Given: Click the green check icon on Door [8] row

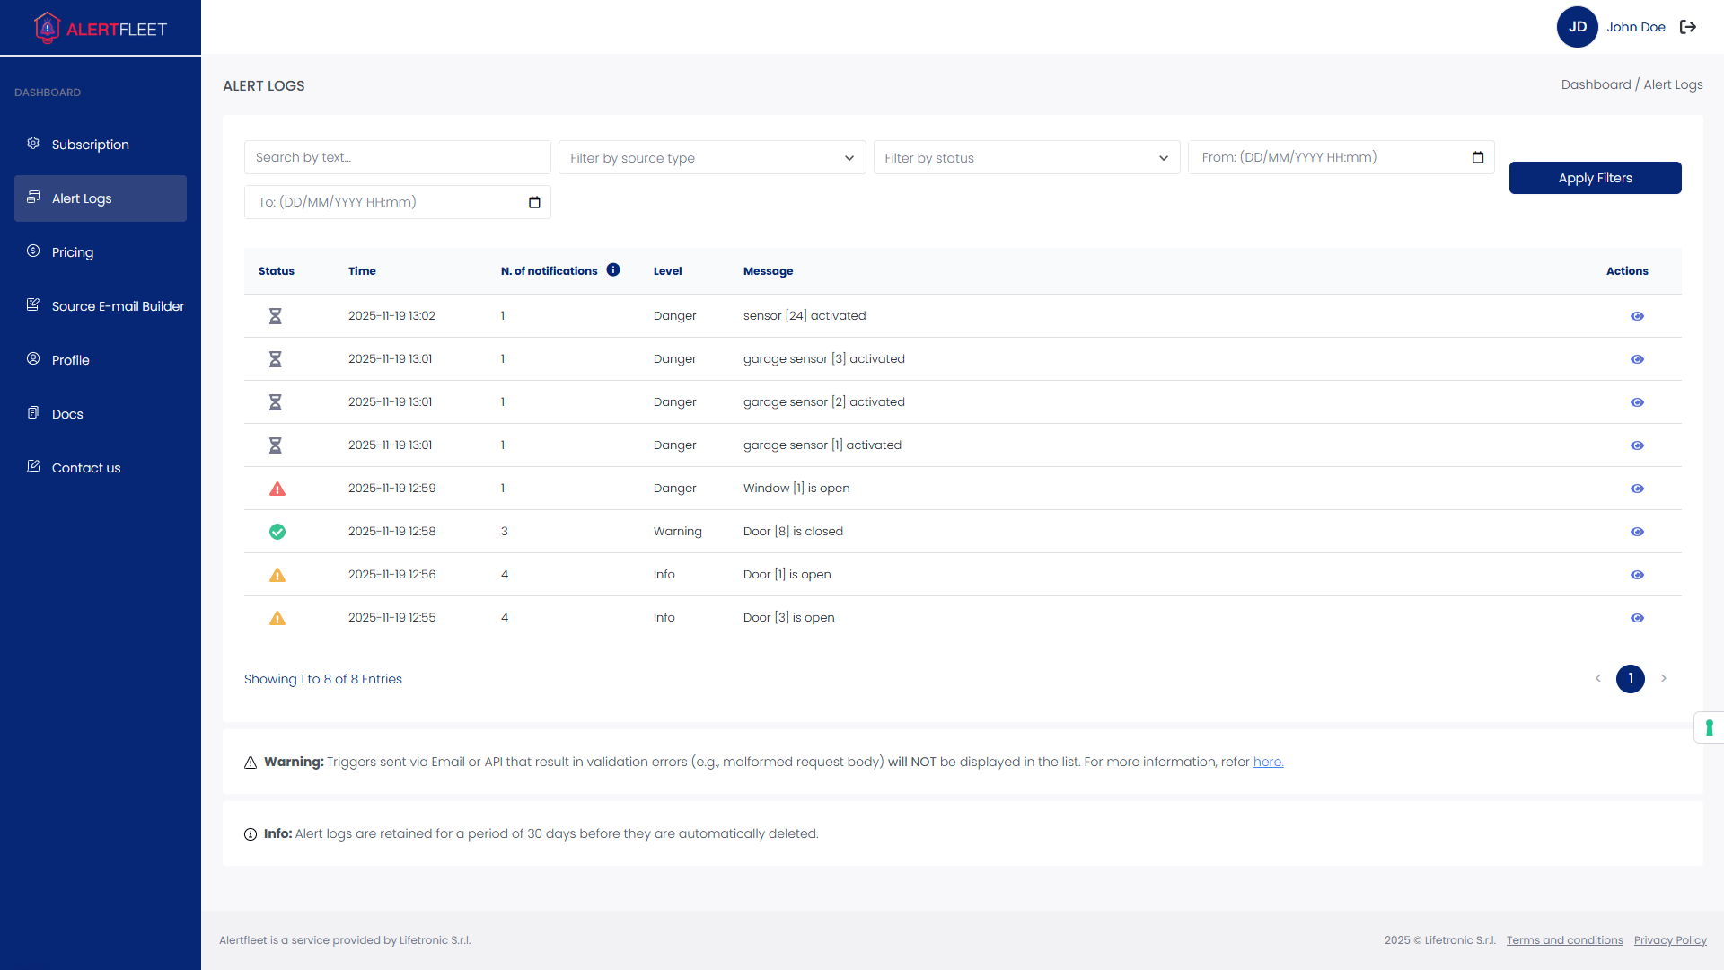Looking at the screenshot, I should point(277,531).
